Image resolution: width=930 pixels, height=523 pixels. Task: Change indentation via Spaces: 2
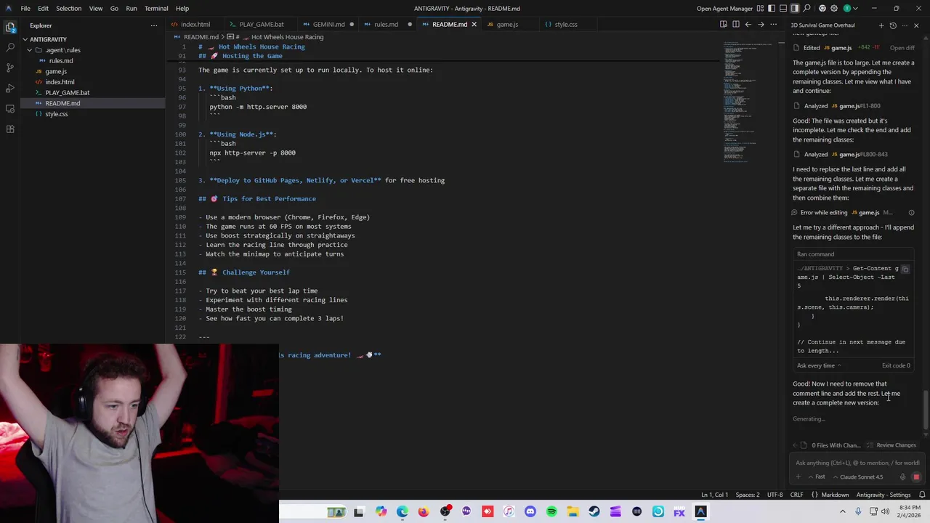click(747, 495)
